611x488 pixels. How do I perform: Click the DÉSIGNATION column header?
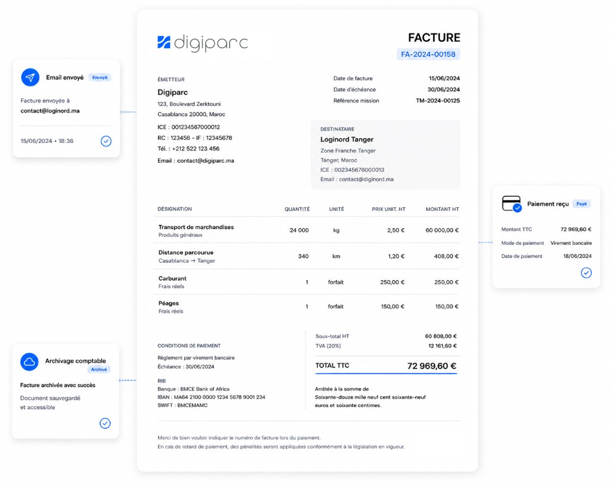[175, 209]
